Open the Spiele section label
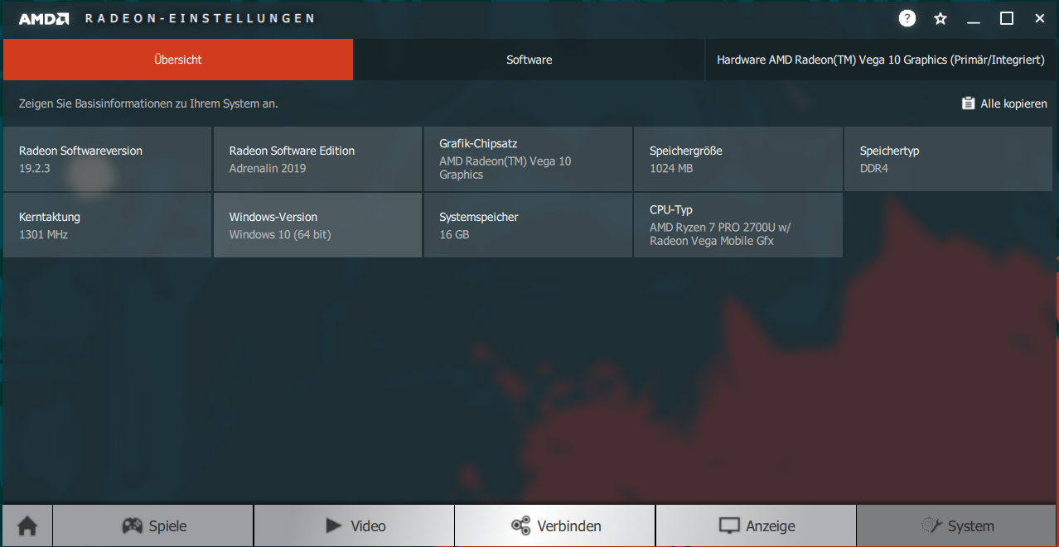Viewport: 1059px width, 547px height. [167, 526]
